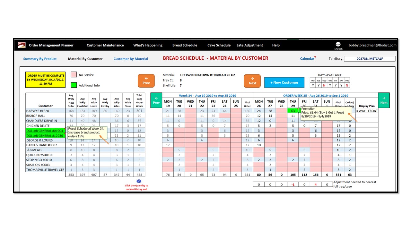
Task: Advance to next material with orange Next arrow
Action: point(252,80)
